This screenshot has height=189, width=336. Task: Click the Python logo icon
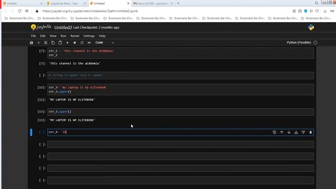point(311,27)
